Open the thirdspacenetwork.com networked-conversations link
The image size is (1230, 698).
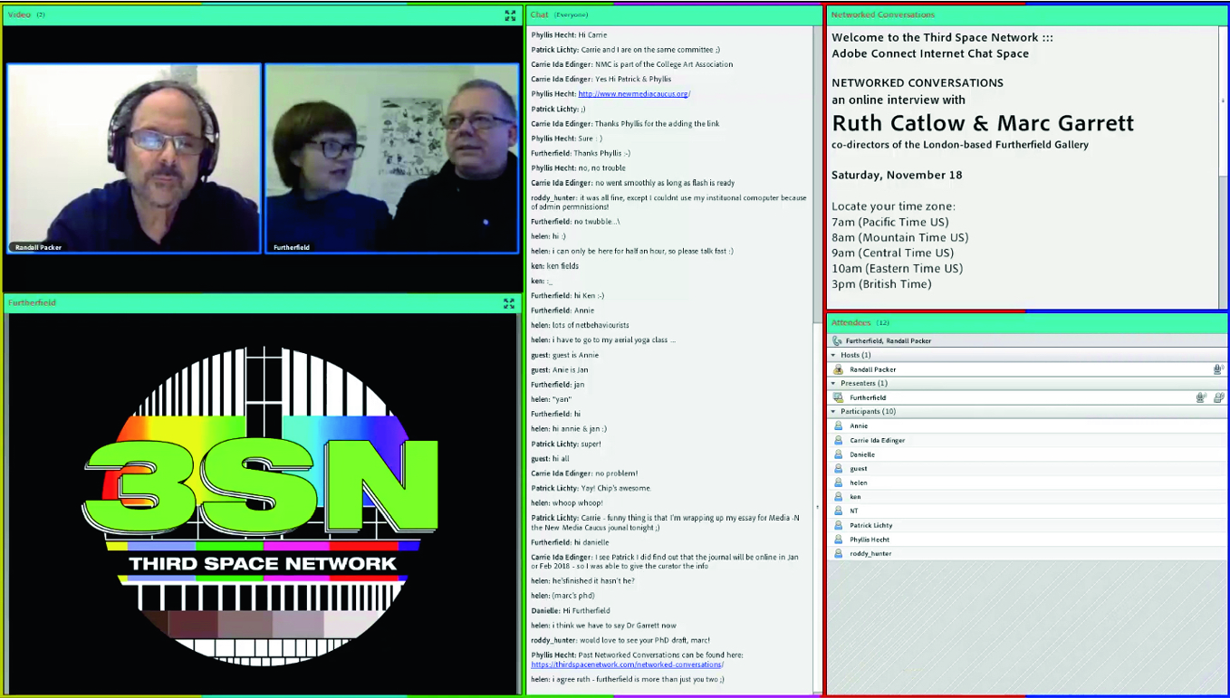627,665
